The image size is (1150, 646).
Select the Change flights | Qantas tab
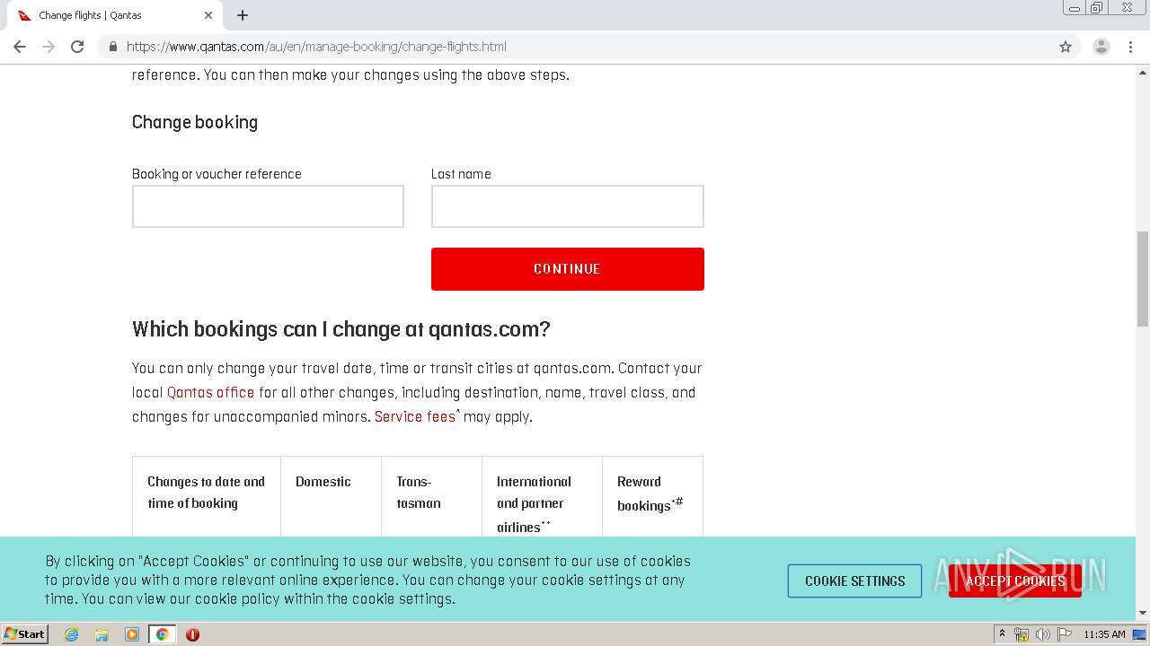[x=114, y=15]
